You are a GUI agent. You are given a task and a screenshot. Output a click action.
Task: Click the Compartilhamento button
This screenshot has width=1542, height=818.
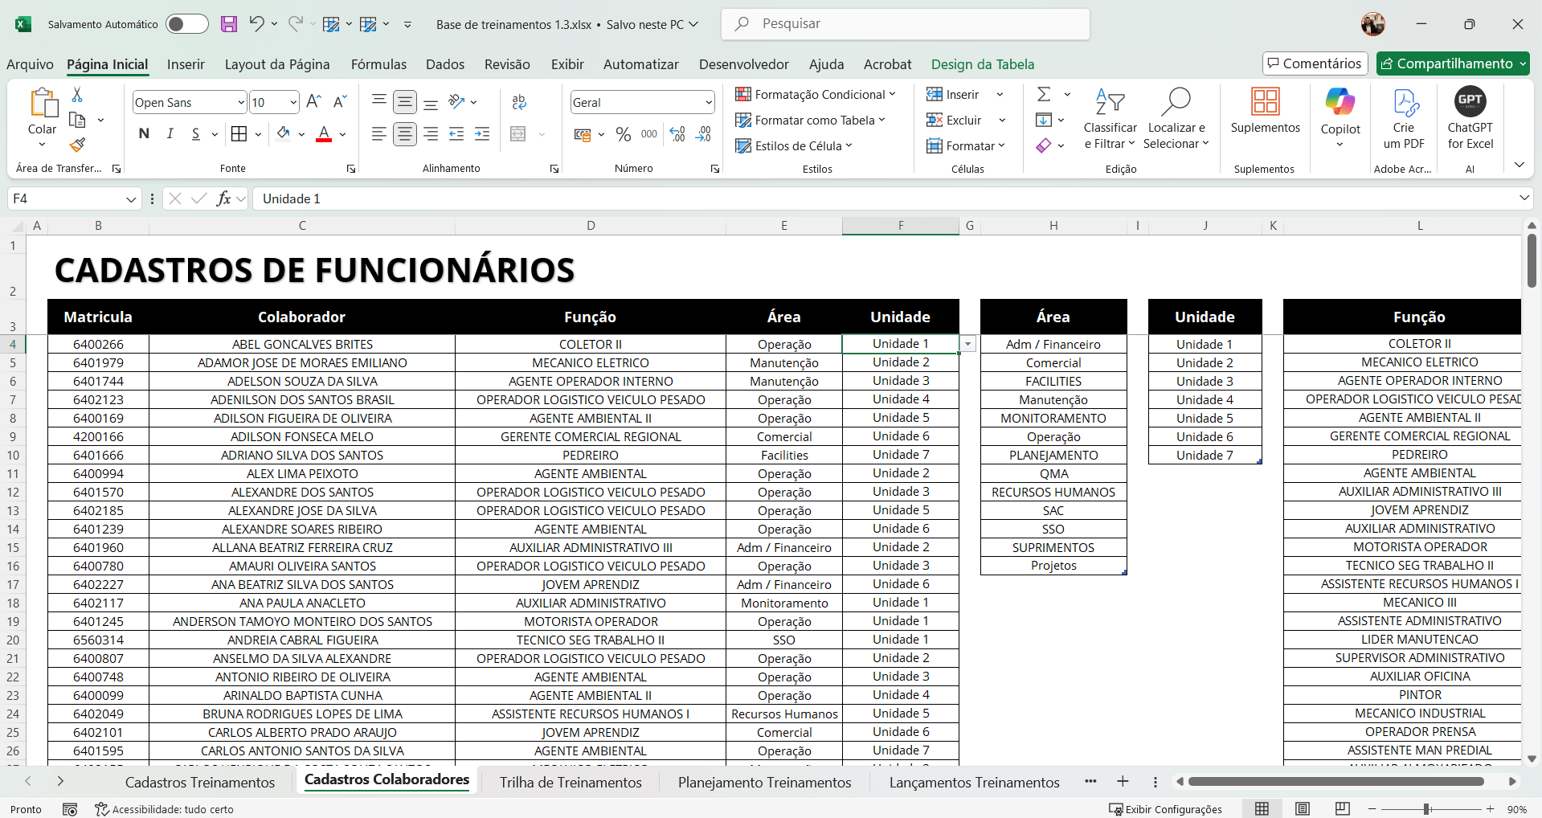point(1453,63)
